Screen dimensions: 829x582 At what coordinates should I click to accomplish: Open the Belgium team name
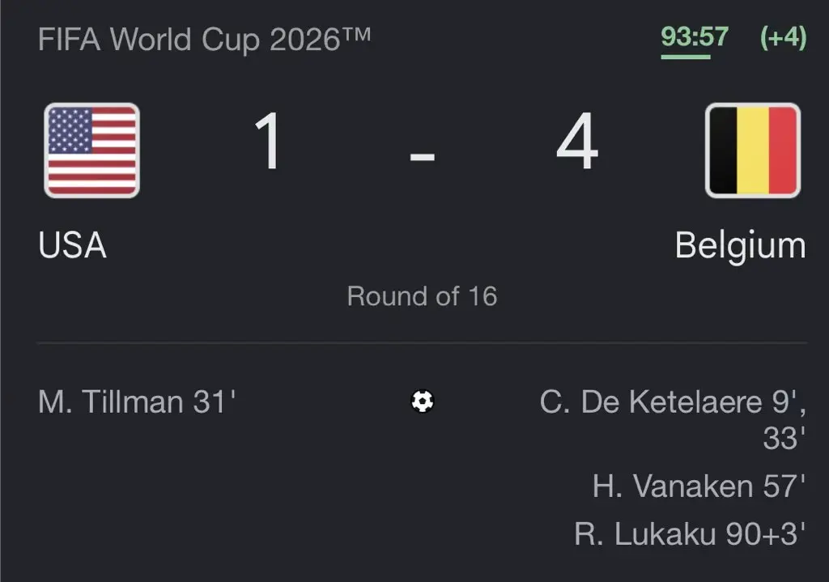[740, 246]
